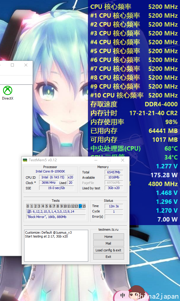Click the 98% memory usage value
This screenshot has width=180, height=301.
(x=171, y=122)
